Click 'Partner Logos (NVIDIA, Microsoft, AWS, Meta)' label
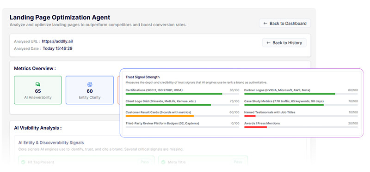Viewport: 370px width, 172px height. tap(277, 90)
